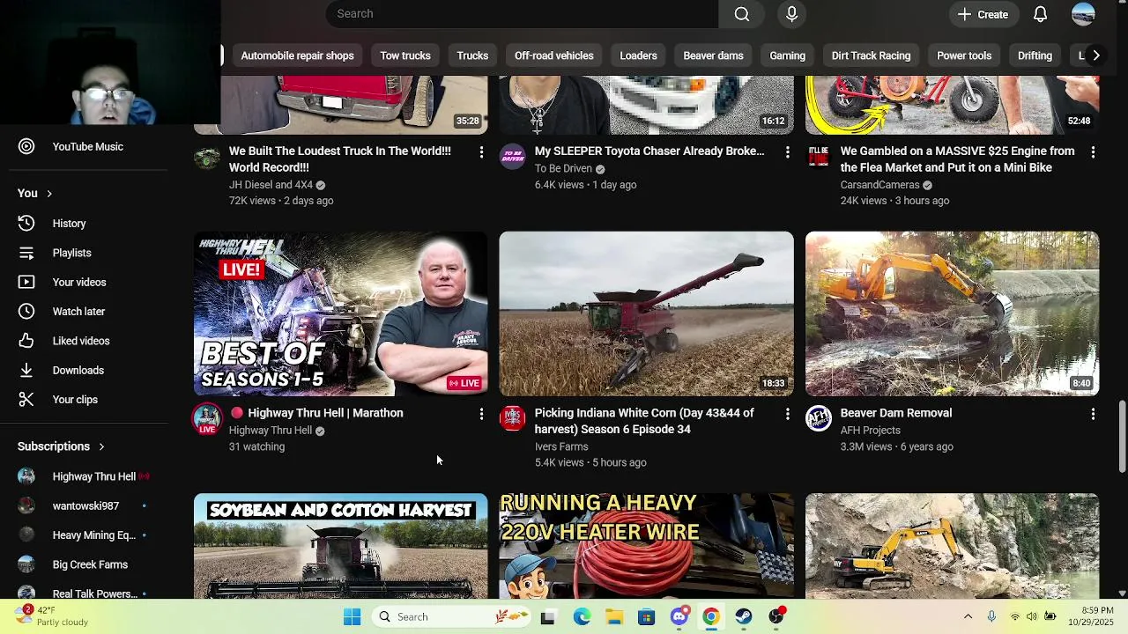Click the page vertical scrollbar
Viewport: 1128px width, 634px height.
1122,438
